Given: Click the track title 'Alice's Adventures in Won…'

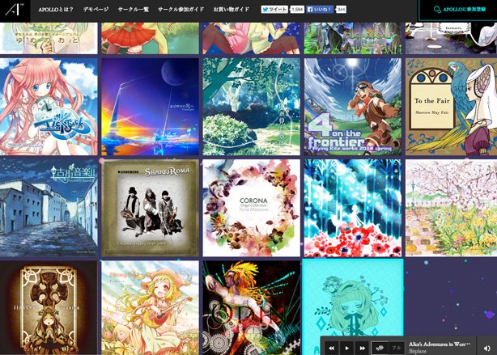Looking at the screenshot, I should pyautogui.click(x=440, y=344).
